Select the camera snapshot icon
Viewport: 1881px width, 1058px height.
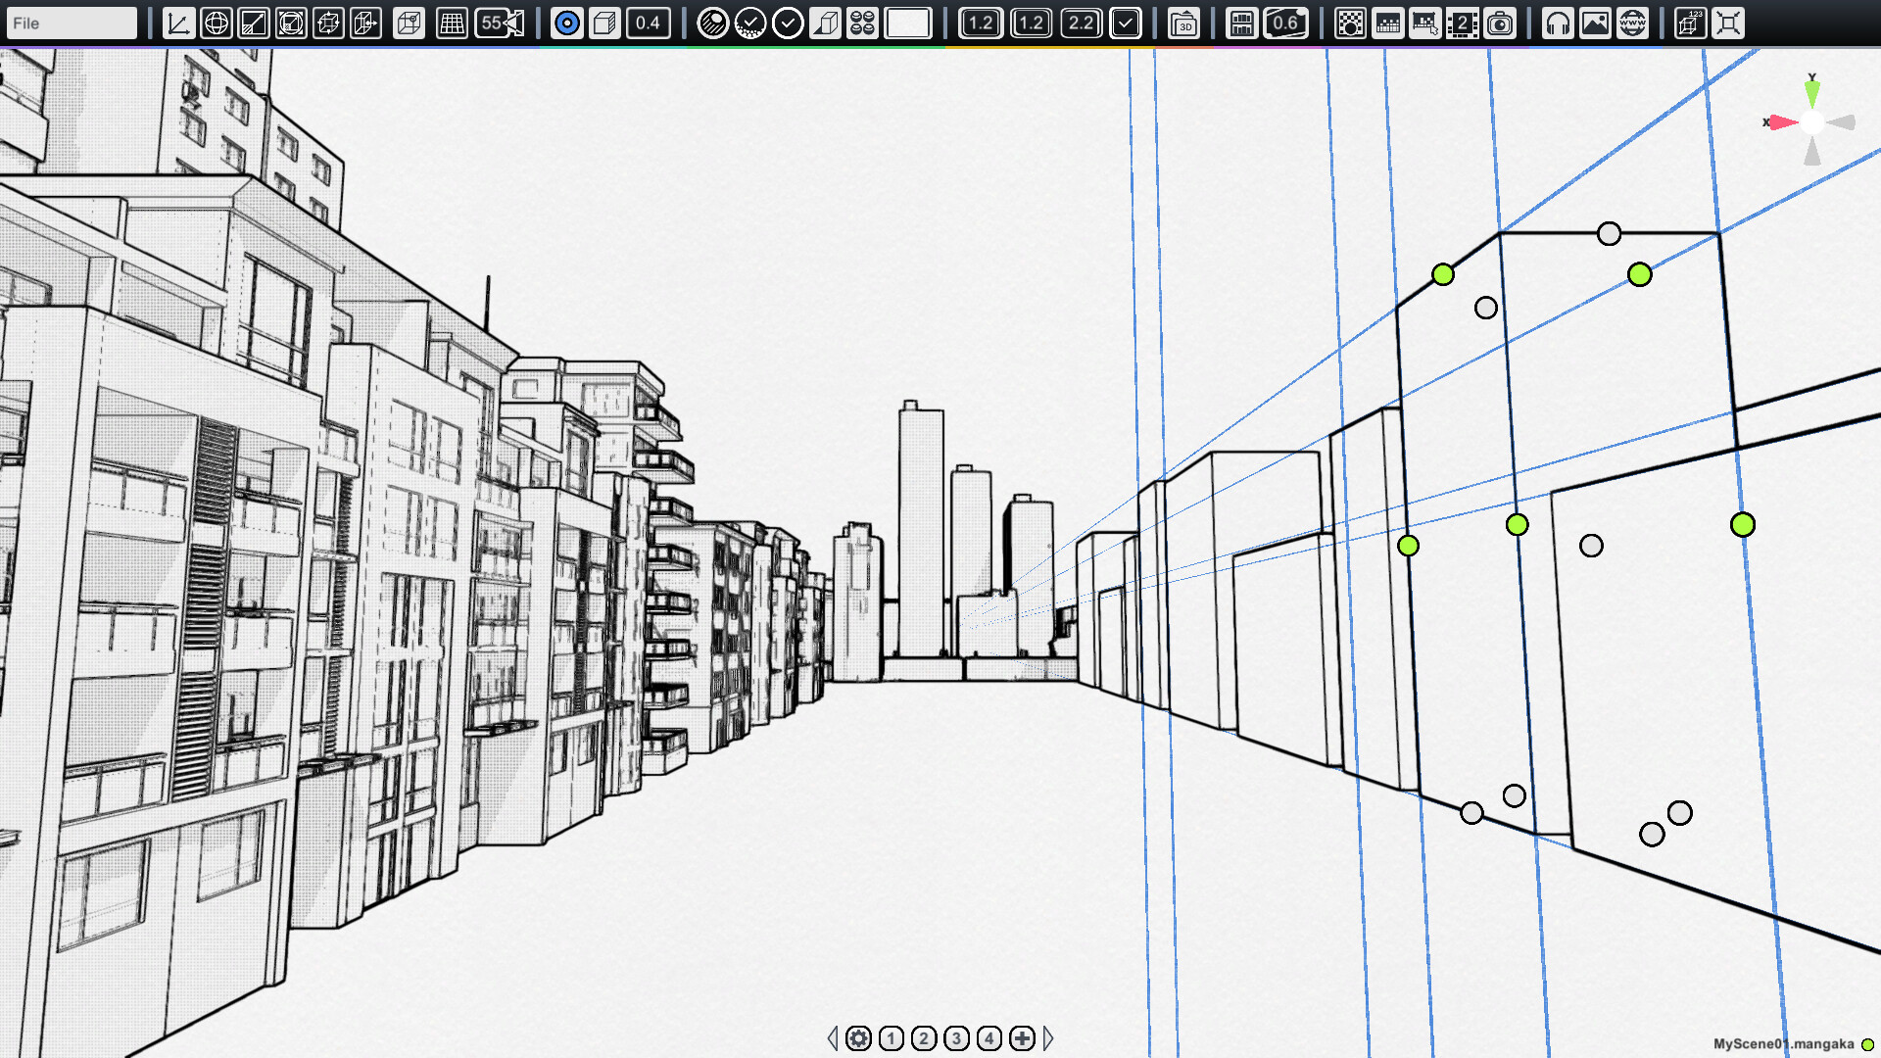(x=1500, y=23)
